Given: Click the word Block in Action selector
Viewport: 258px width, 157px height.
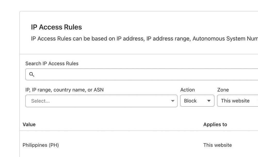Looking at the screenshot, I should tap(190, 101).
